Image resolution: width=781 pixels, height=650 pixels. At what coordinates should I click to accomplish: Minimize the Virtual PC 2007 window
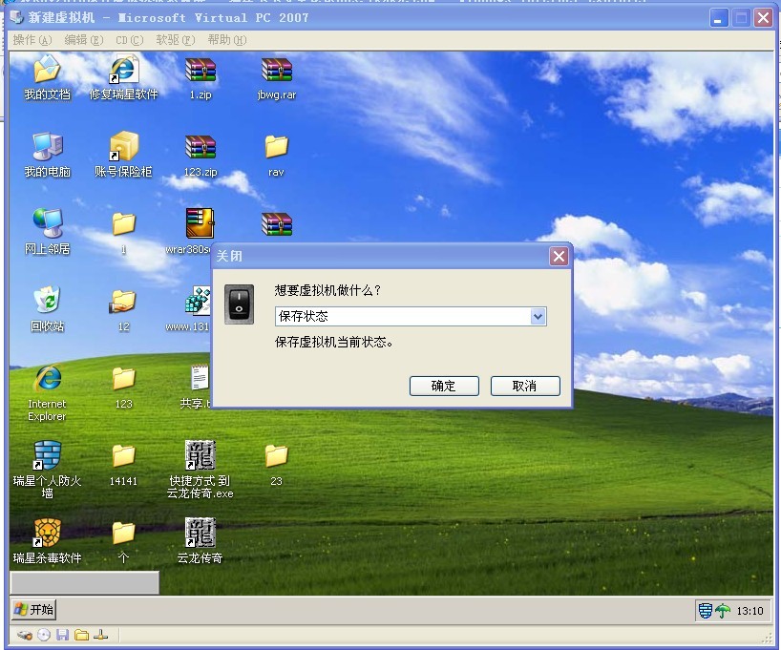(718, 18)
